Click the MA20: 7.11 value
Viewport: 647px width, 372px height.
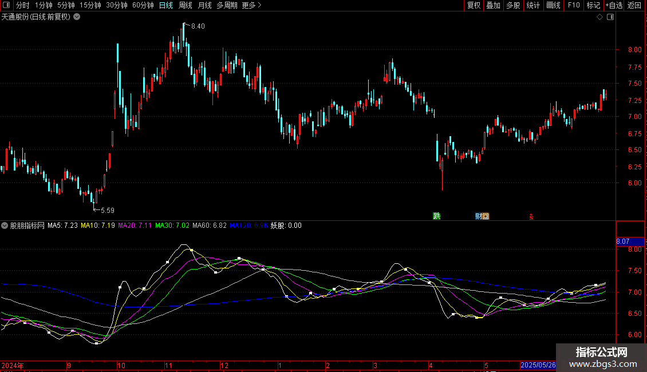coord(135,225)
